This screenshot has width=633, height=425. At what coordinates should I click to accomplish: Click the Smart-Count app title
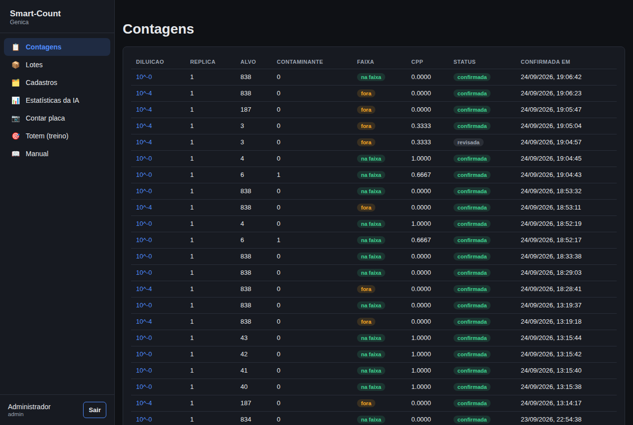click(35, 13)
